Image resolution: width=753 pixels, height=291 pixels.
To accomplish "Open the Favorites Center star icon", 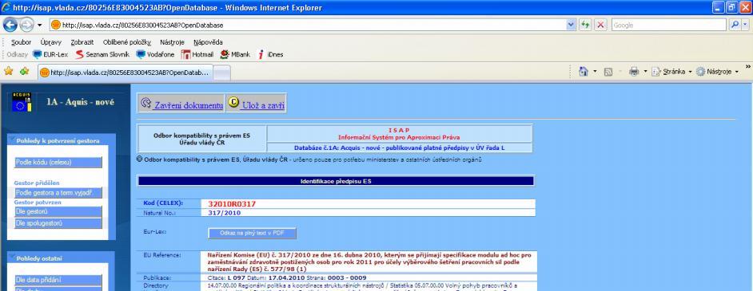I will click(8, 71).
